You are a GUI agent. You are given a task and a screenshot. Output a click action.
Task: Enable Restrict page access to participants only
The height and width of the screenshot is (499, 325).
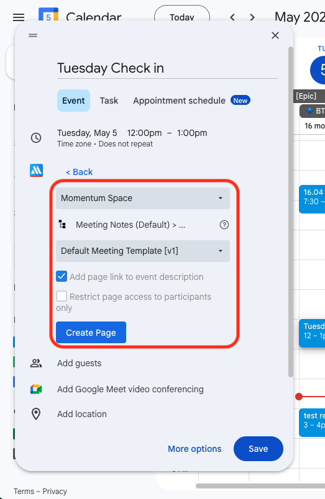[x=62, y=296]
